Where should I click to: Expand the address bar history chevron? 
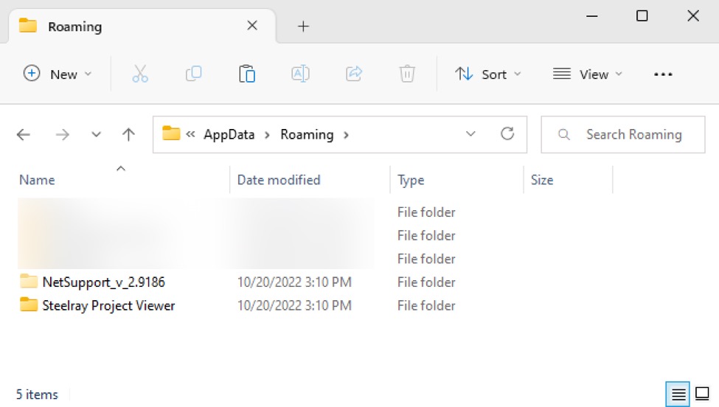470,134
